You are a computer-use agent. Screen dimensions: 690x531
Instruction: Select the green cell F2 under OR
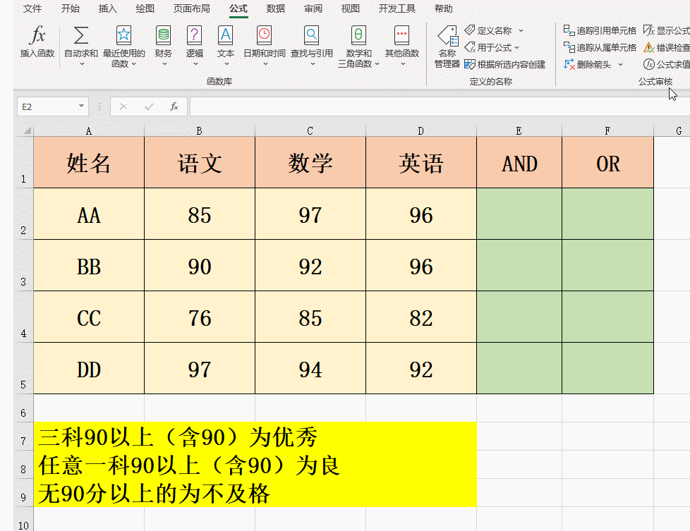pyautogui.click(x=607, y=214)
